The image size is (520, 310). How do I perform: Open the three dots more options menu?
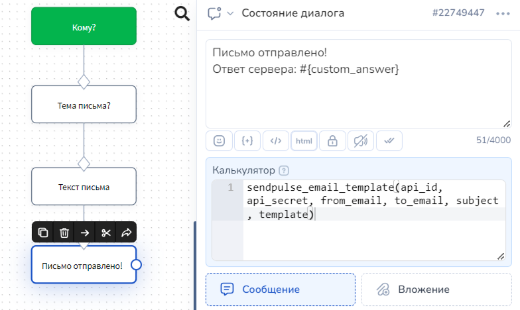502,13
